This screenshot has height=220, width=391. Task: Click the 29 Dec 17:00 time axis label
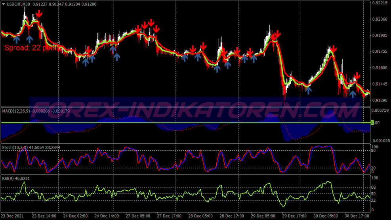click(x=295, y=217)
